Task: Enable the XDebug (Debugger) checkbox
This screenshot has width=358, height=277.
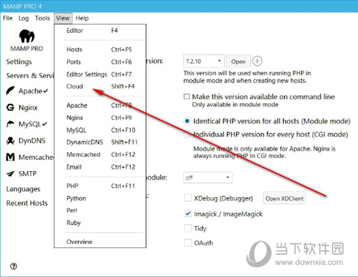Action: 188,198
